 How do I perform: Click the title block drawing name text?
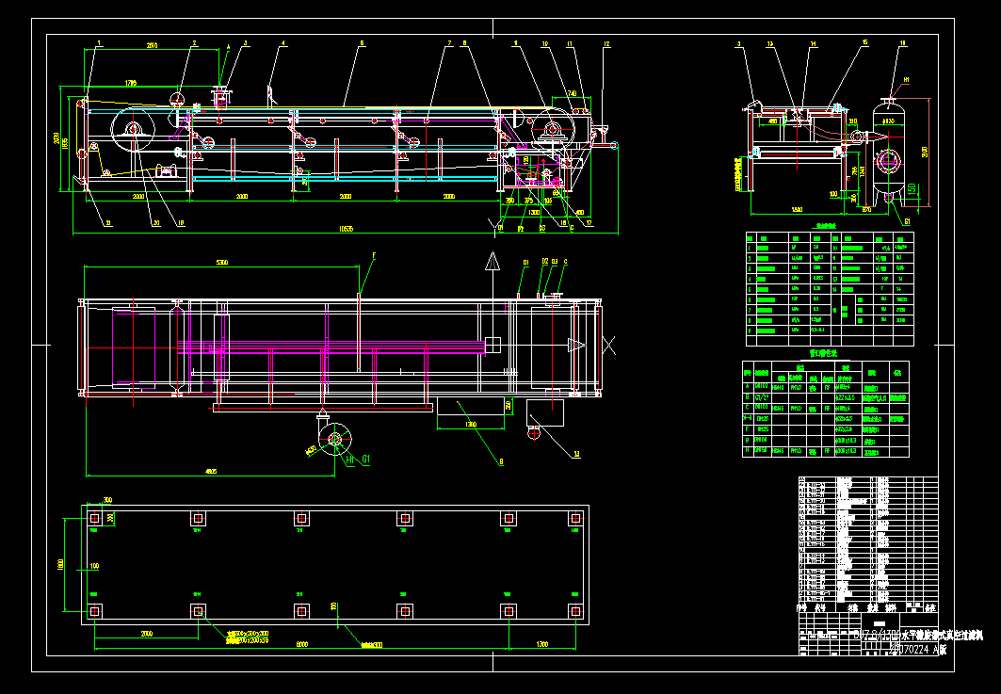[x=917, y=636]
